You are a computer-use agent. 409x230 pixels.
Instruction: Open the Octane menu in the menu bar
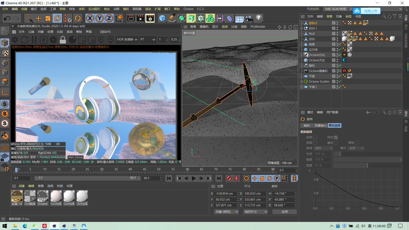188,9
